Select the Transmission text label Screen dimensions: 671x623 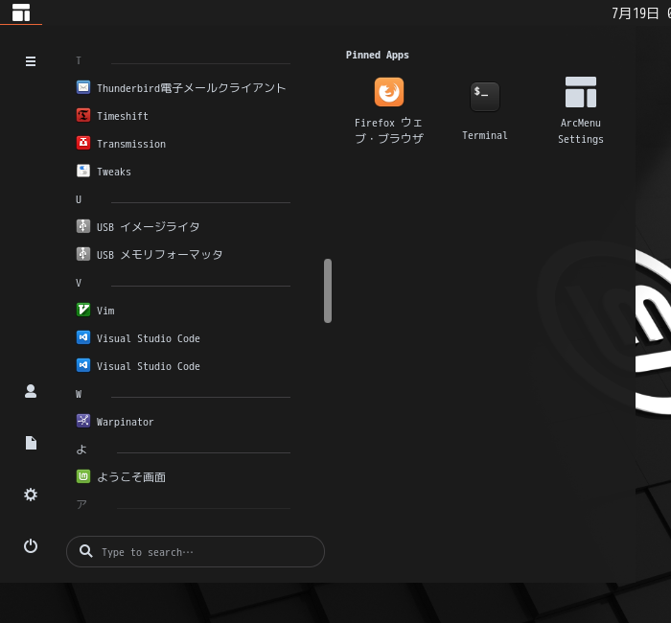click(131, 144)
